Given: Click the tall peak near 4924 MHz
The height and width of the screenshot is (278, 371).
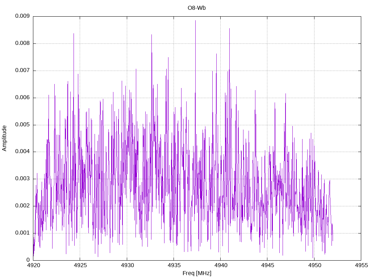Looking at the screenshot, I should click(x=74, y=34).
